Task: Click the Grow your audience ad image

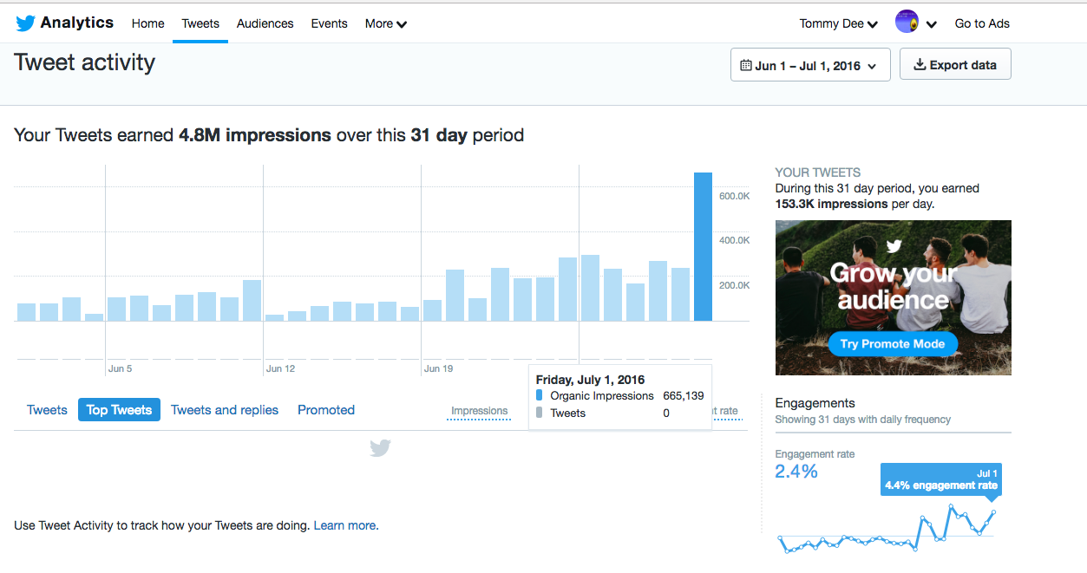Action: pos(893,297)
